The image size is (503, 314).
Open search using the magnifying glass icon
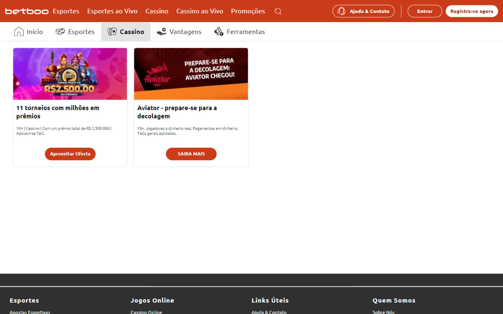278,11
